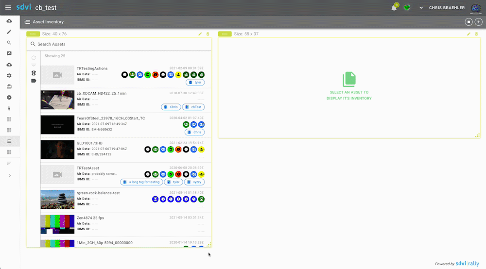Click the blue hourglass icon in rgreen-rock-balance-test row
486x269 pixels.
coord(156,200)
